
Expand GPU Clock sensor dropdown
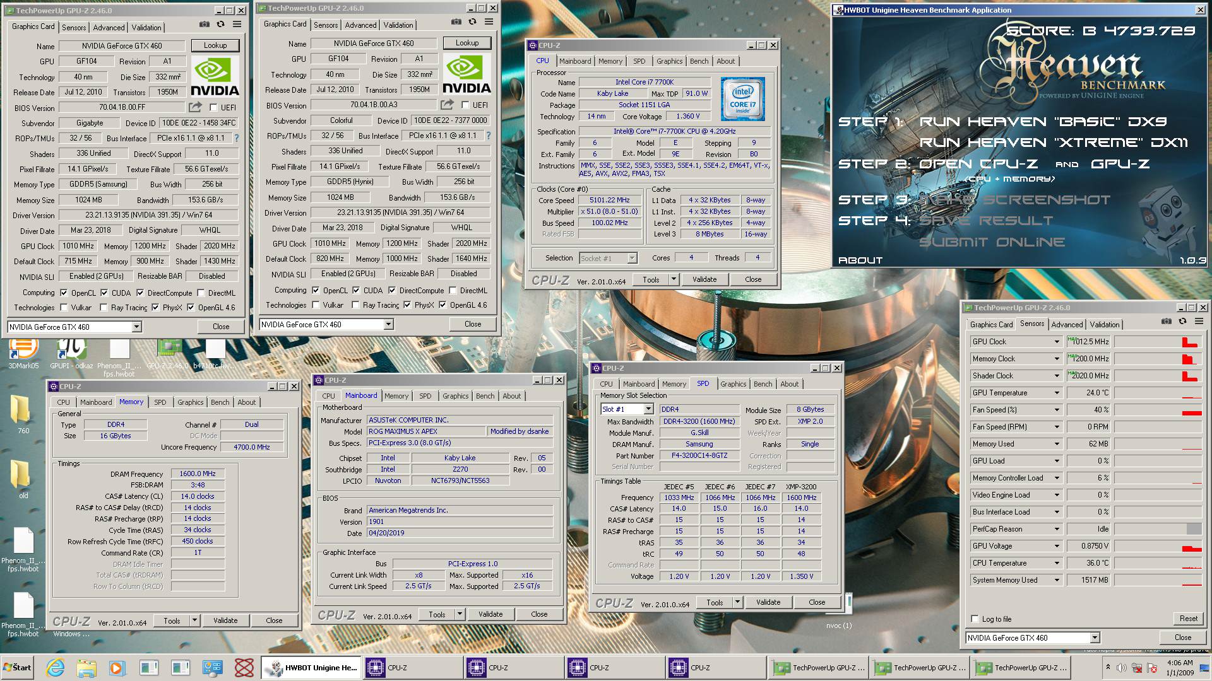point(1057,342)
